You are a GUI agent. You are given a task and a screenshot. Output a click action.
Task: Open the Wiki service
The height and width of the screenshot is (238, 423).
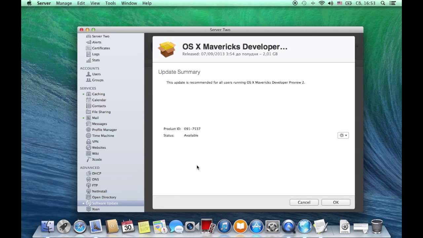(92, 153)
